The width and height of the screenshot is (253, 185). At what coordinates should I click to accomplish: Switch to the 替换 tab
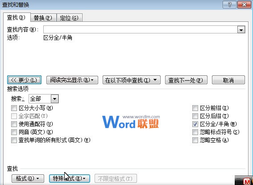43,18
